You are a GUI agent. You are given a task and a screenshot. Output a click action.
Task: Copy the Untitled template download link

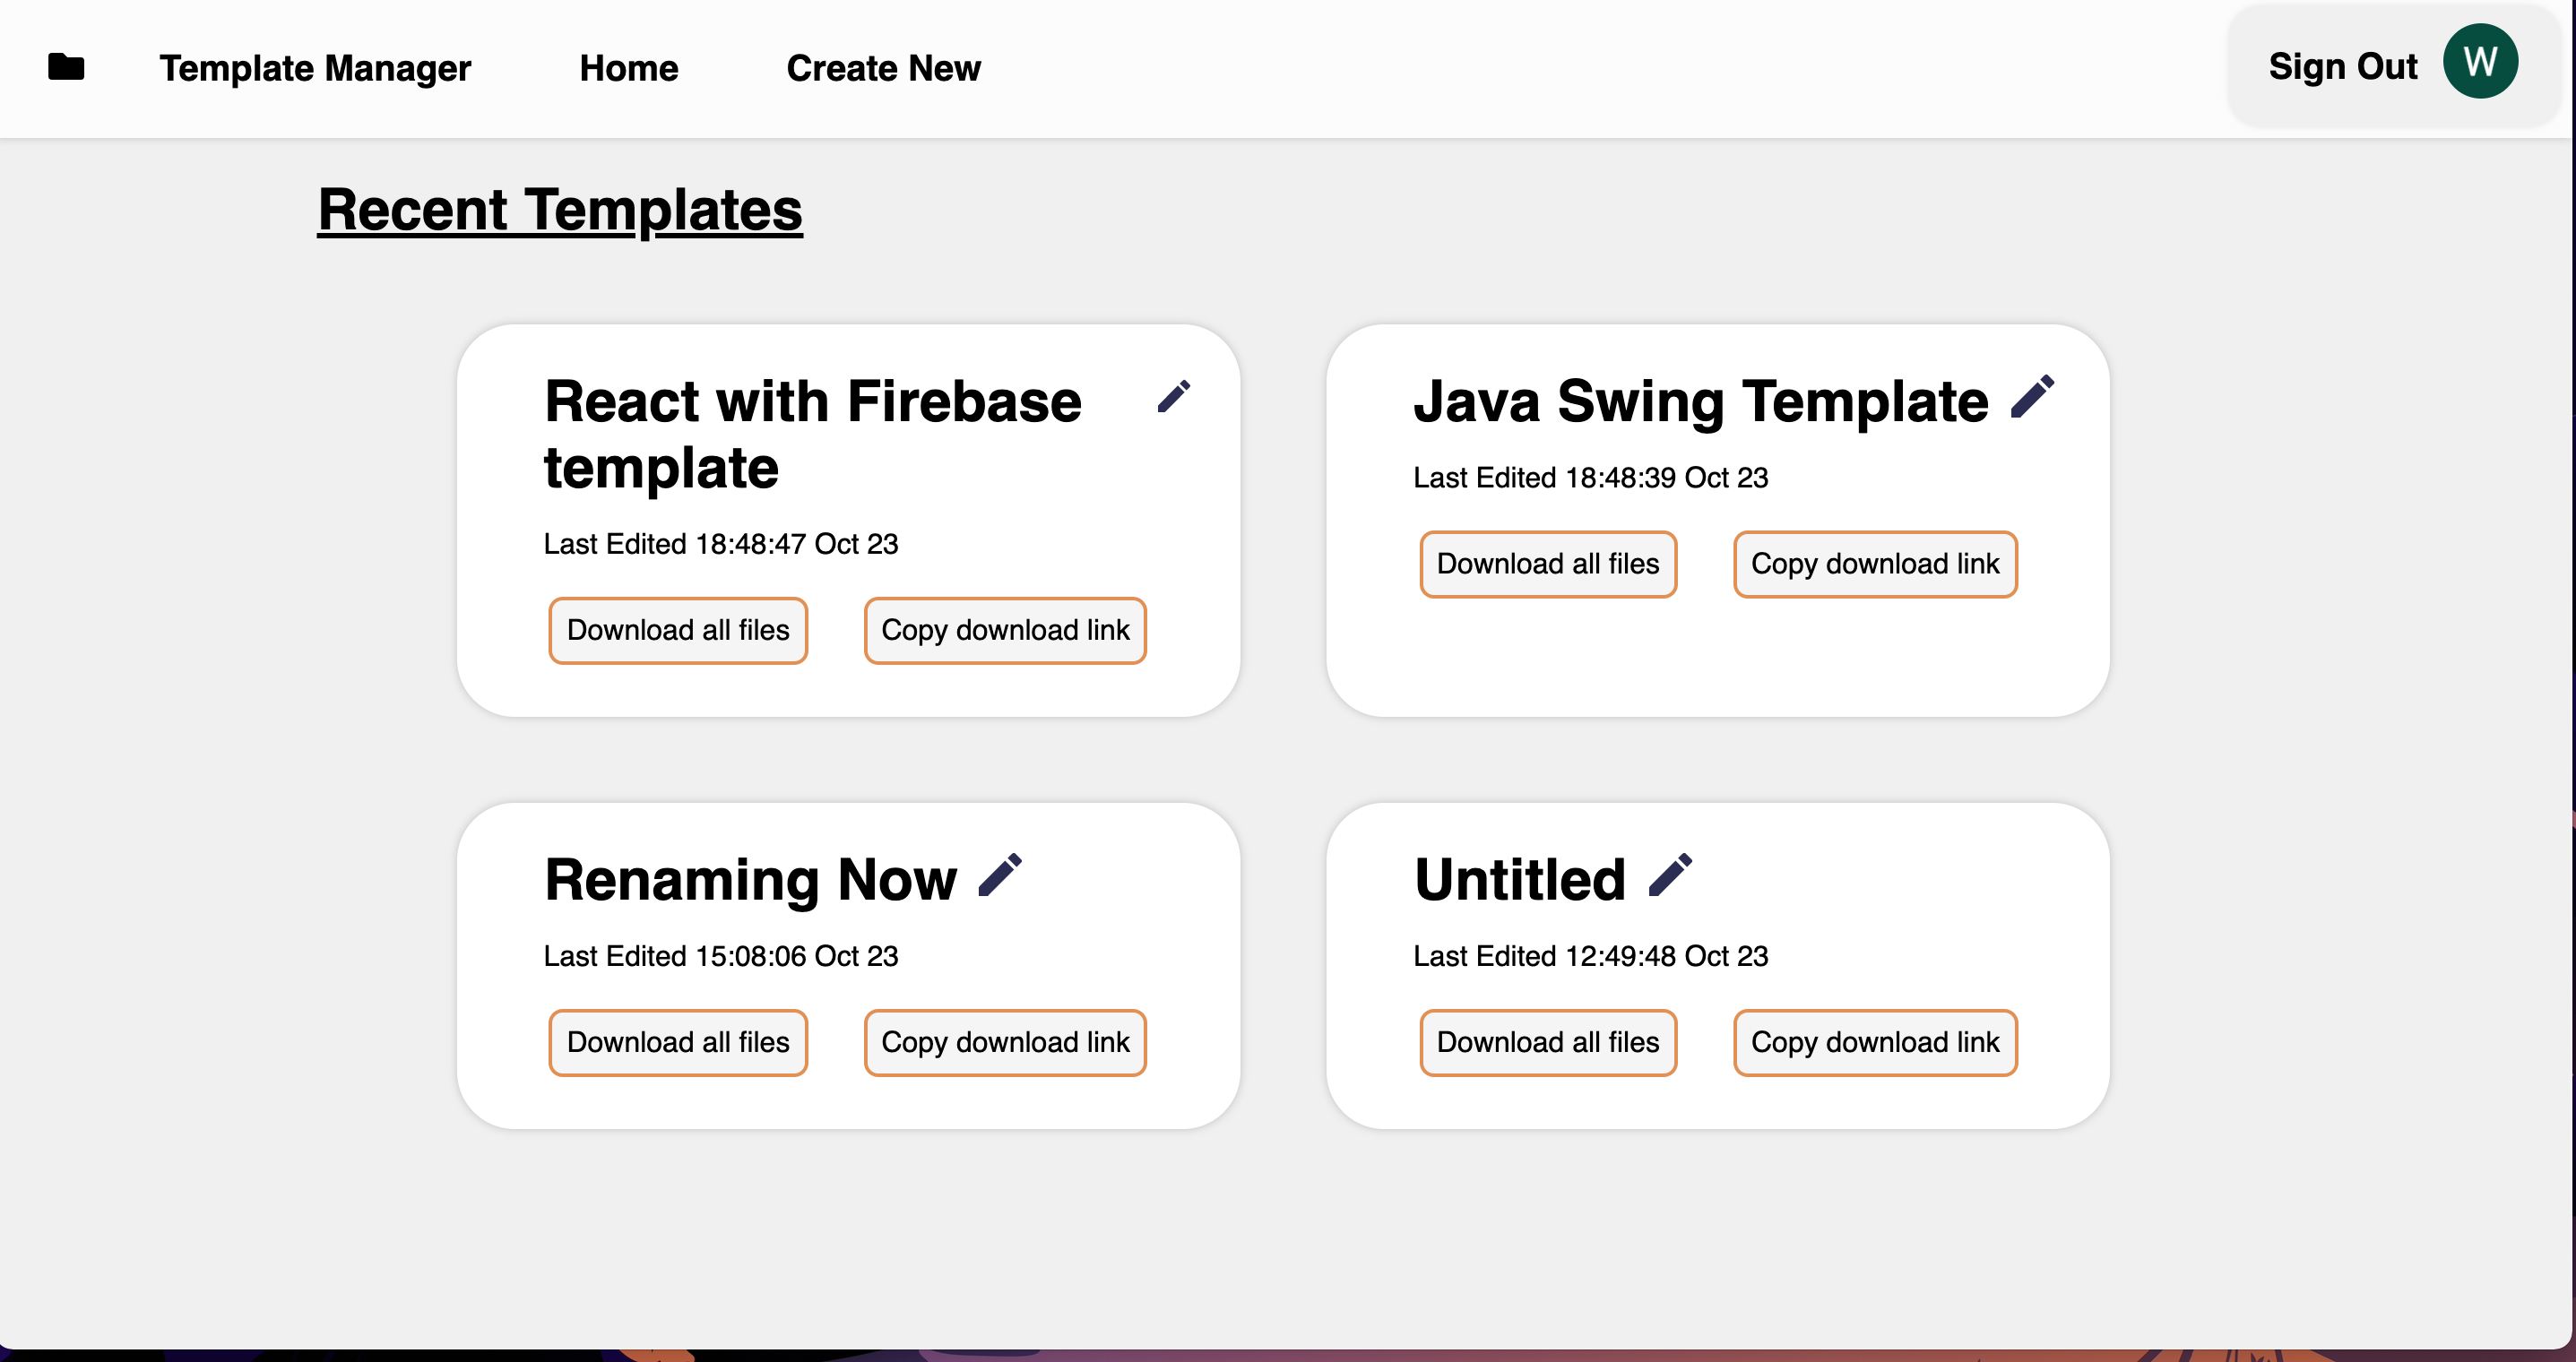[1874, 1042]
